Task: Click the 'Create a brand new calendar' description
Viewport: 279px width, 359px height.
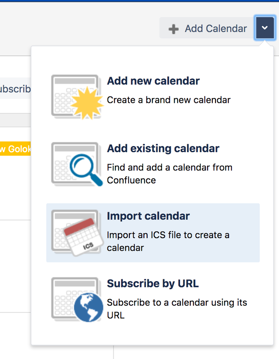Action: (x=168, y=100)
